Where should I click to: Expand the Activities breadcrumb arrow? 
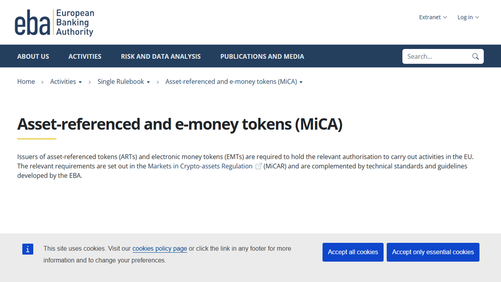[x=80, y=82]
